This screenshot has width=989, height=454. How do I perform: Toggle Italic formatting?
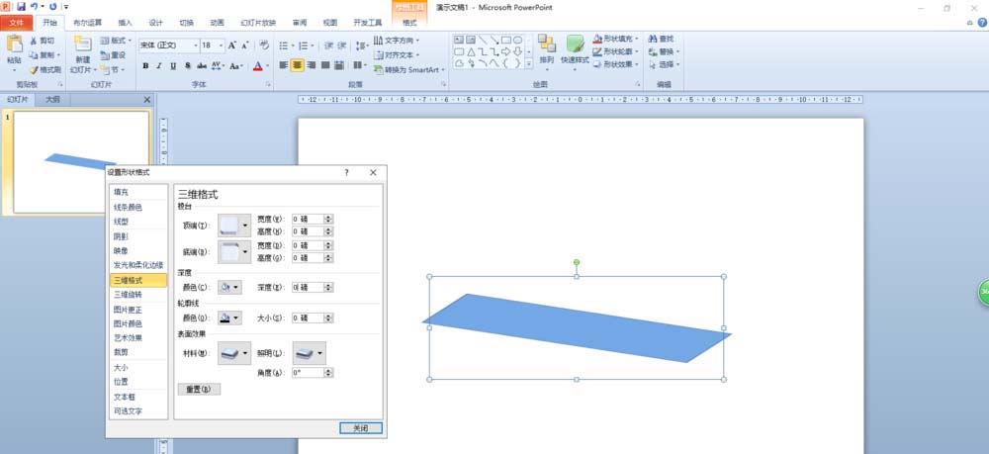pyautogui.click(x=159, y=65)
